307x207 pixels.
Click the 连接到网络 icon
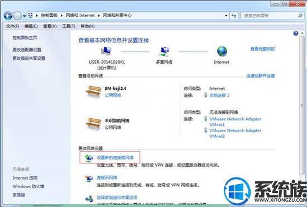(x=89, y=179)
